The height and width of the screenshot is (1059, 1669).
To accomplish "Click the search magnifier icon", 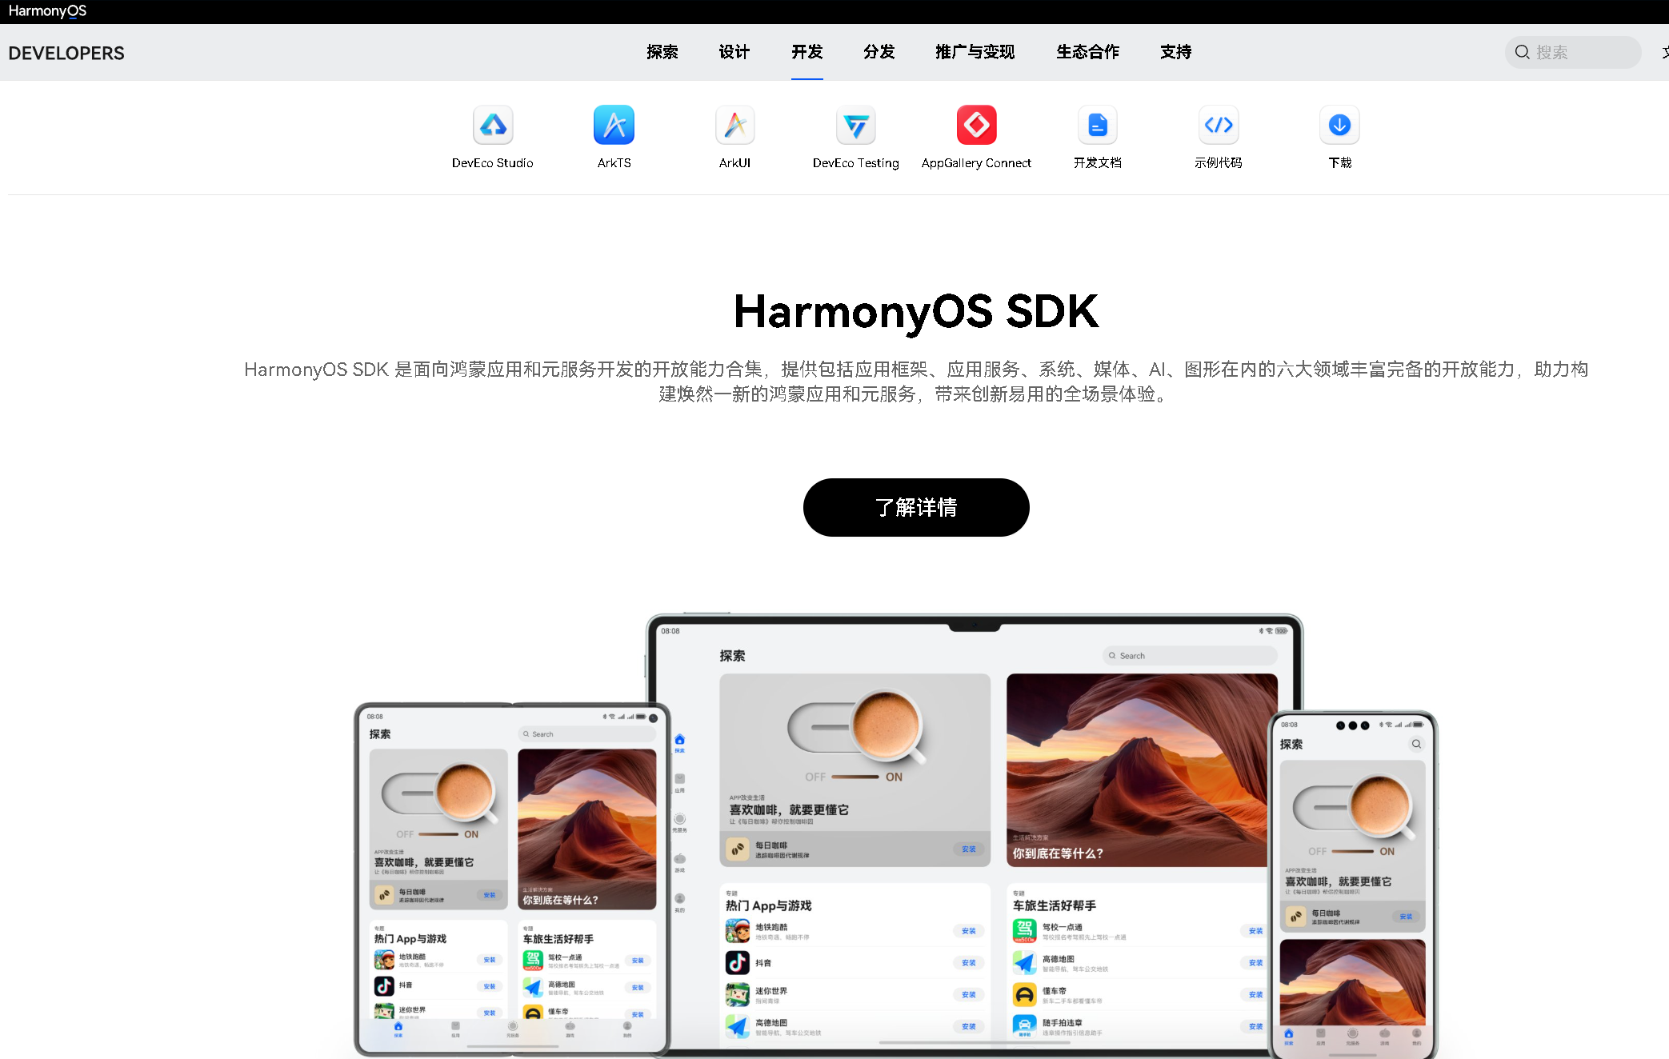I will point(1522,52).
